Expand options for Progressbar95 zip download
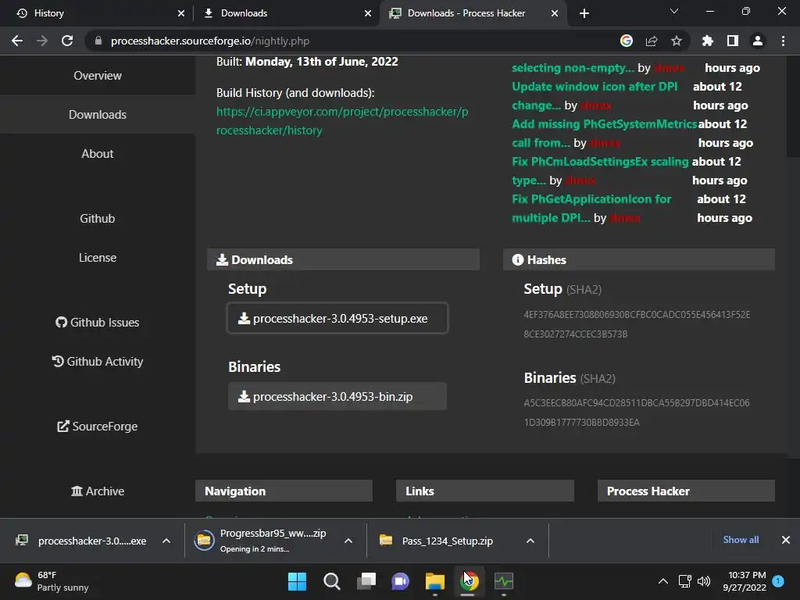 [x=348, y=541]
